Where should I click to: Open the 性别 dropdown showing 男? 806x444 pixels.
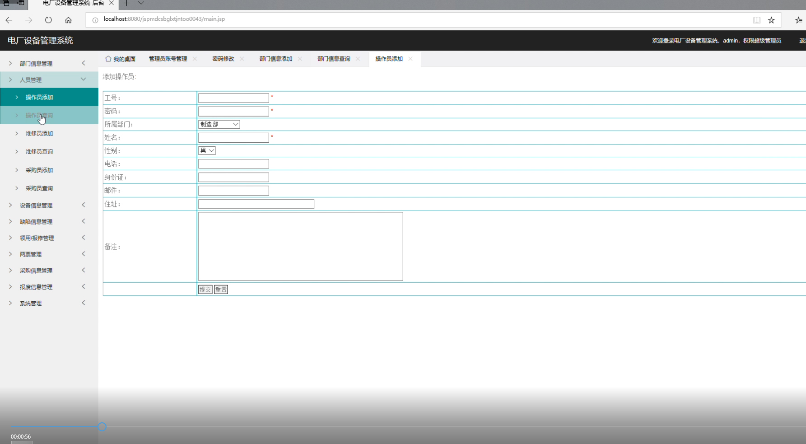[207, 150]
